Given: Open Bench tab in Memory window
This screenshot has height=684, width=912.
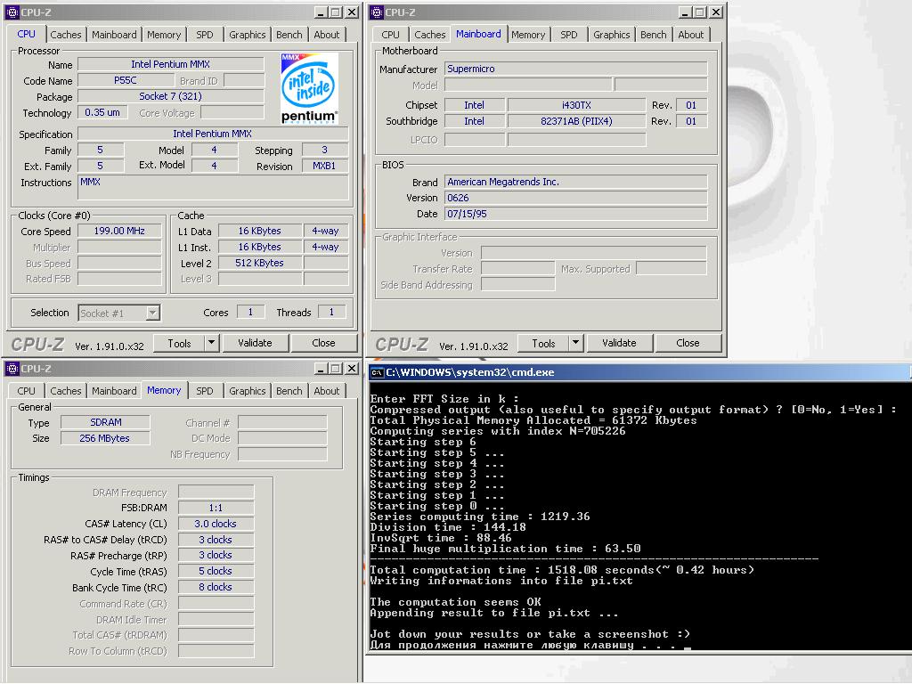Looking at the screenshot, I should [289, 391].
